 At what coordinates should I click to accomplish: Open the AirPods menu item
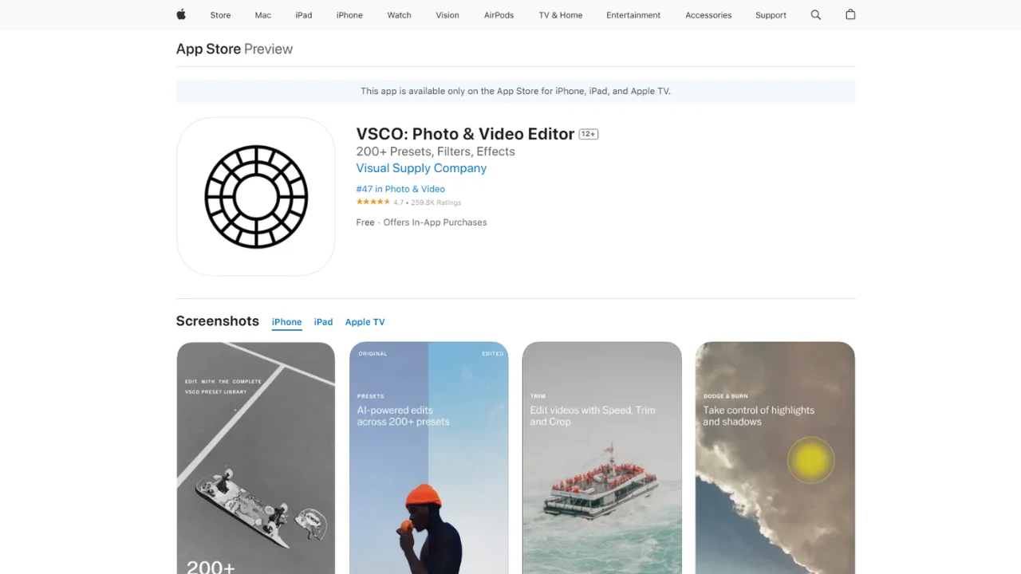pos(499,15)
